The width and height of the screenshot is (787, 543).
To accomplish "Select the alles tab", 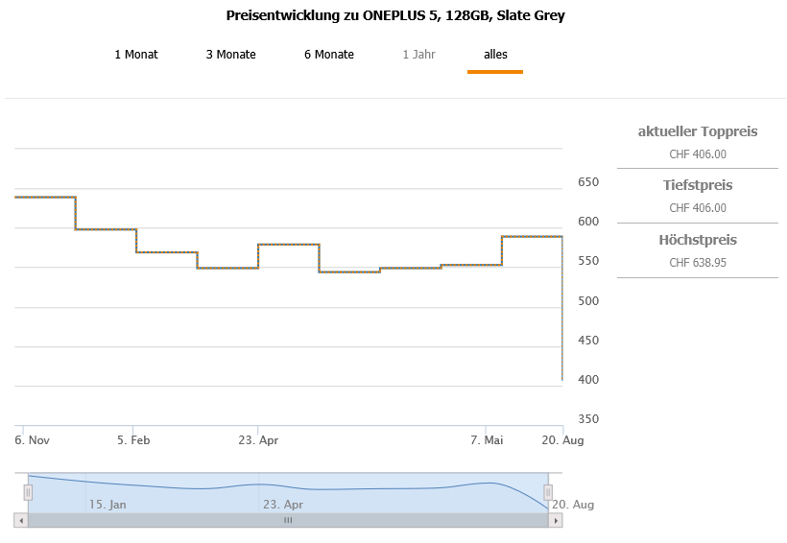I will pos(495,55).
